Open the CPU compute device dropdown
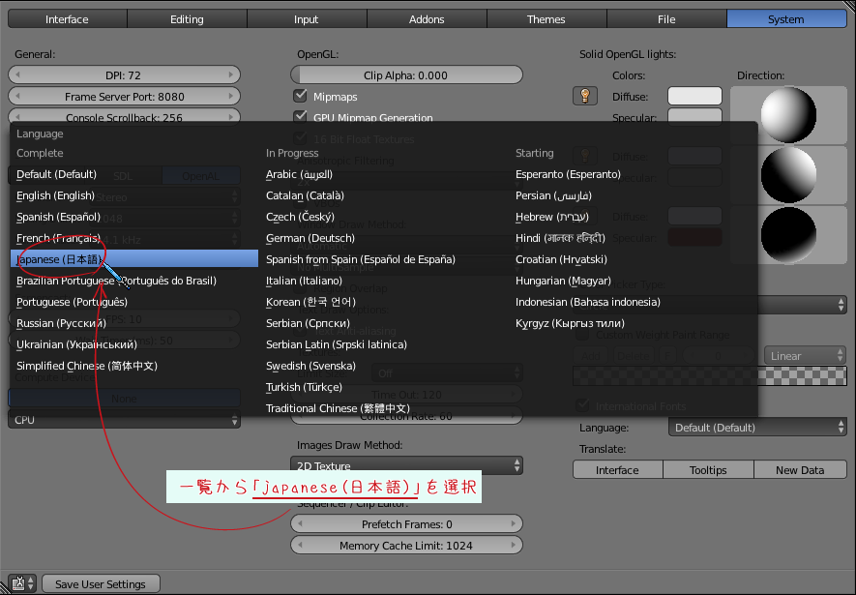856x595 pixels. [124, 420]
